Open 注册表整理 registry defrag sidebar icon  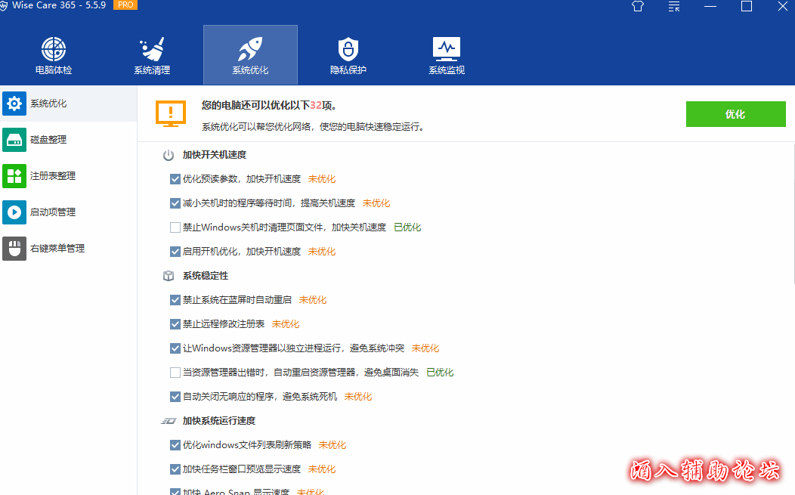[14, 176]
